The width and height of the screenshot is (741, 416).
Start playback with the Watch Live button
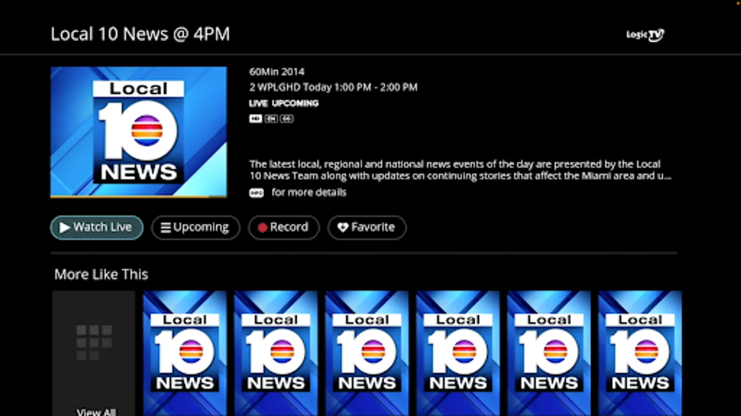tap(97, 227)
